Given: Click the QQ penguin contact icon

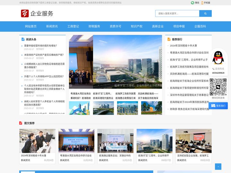Looking at the screenshot, I should [218, 58].
